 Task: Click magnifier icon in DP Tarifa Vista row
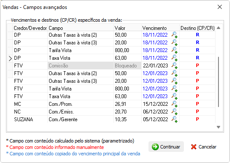[175, 50]
